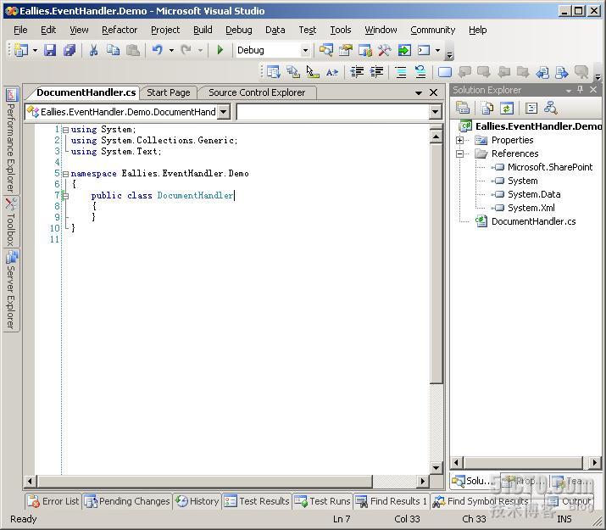Open the Test Runs panel tab
The height and width of the screenshot is (530, 606).
(x=322, y=501)
